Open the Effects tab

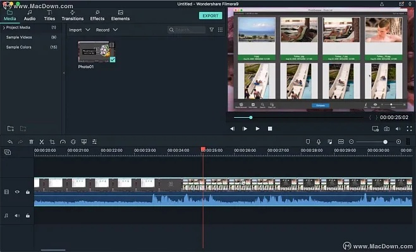pyautogui.click(x=97, y=16)
